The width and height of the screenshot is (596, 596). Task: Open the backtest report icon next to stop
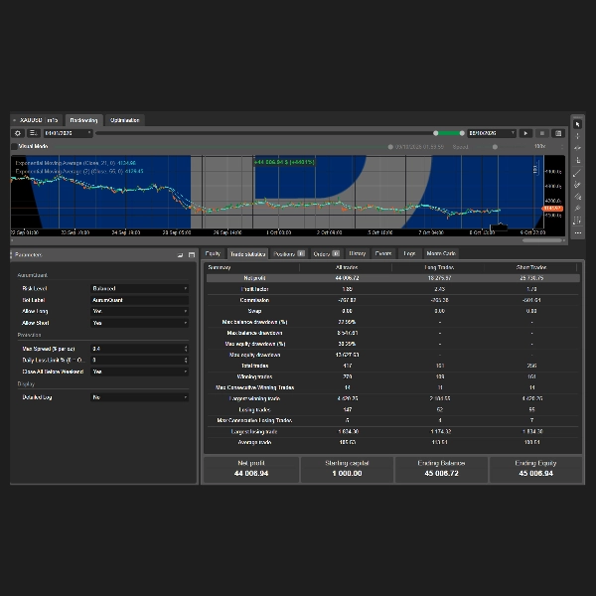(x=558, y=133)
